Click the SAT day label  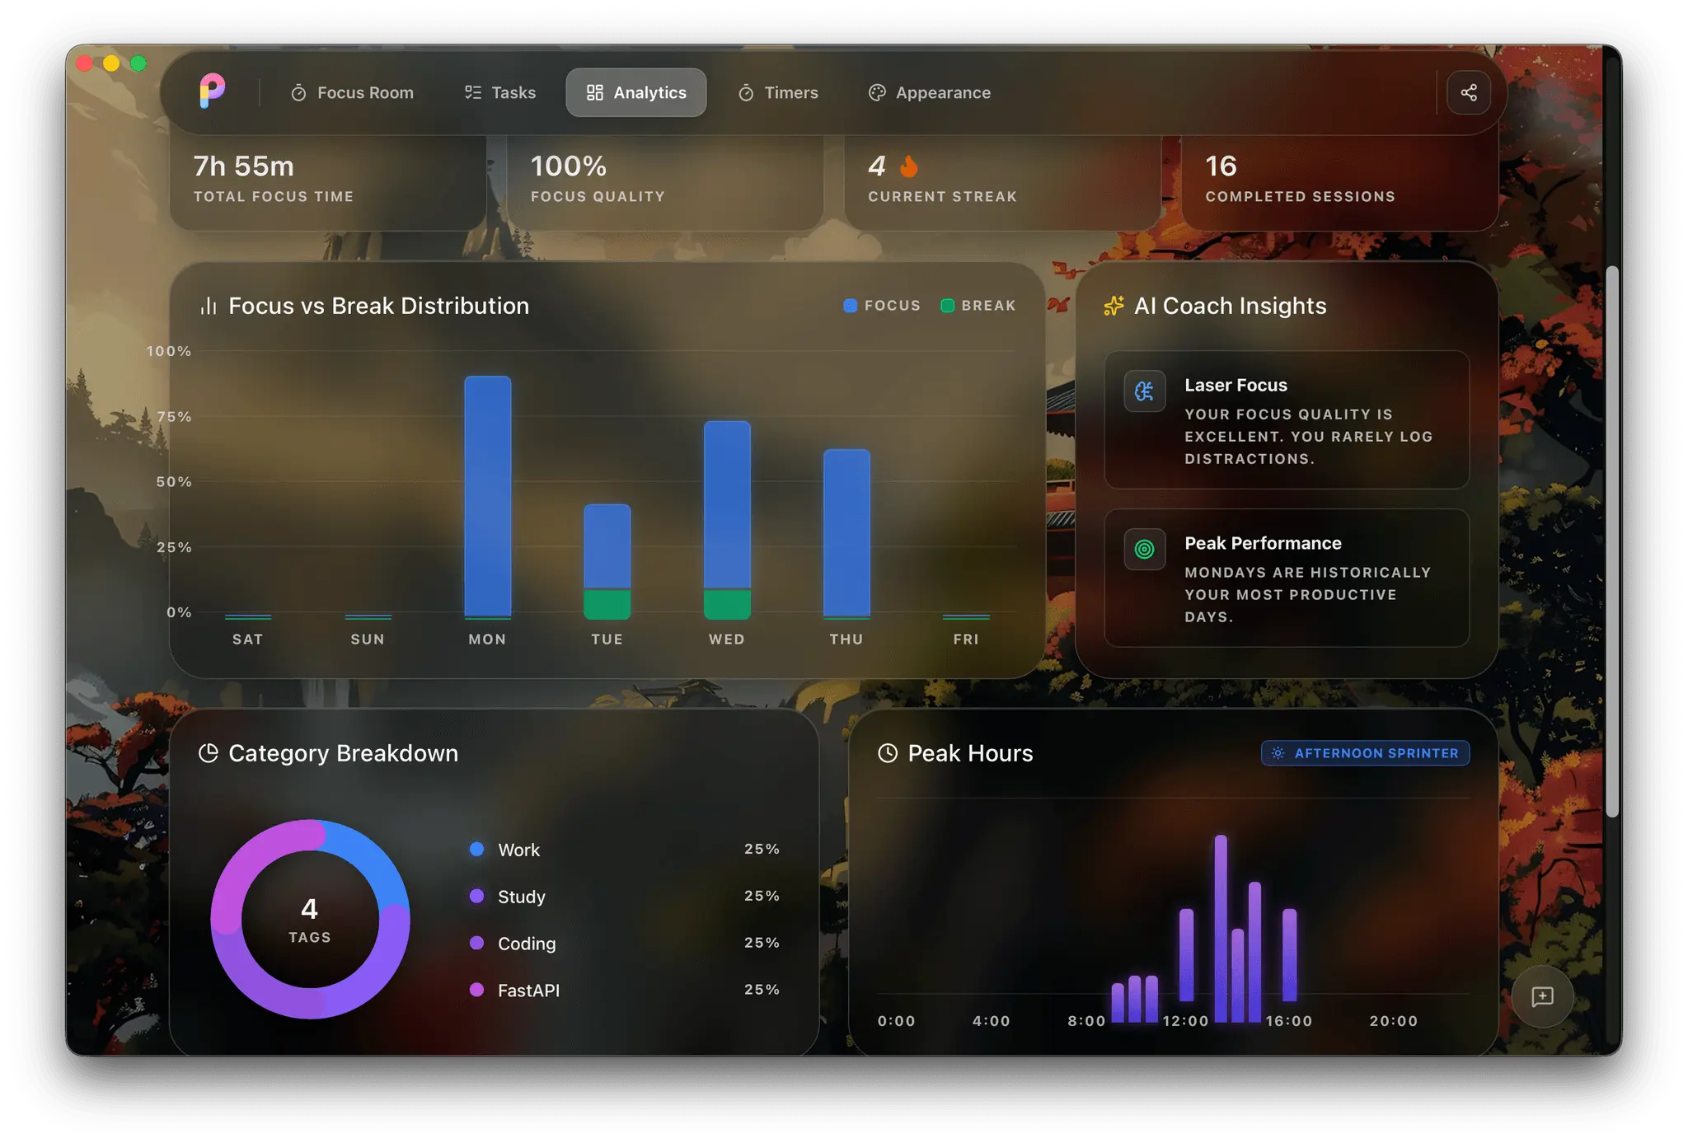tap(247, 639)
